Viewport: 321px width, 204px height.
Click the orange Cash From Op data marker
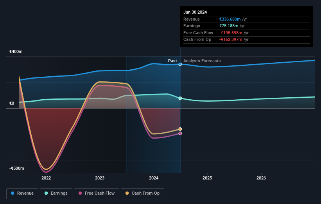180,129
